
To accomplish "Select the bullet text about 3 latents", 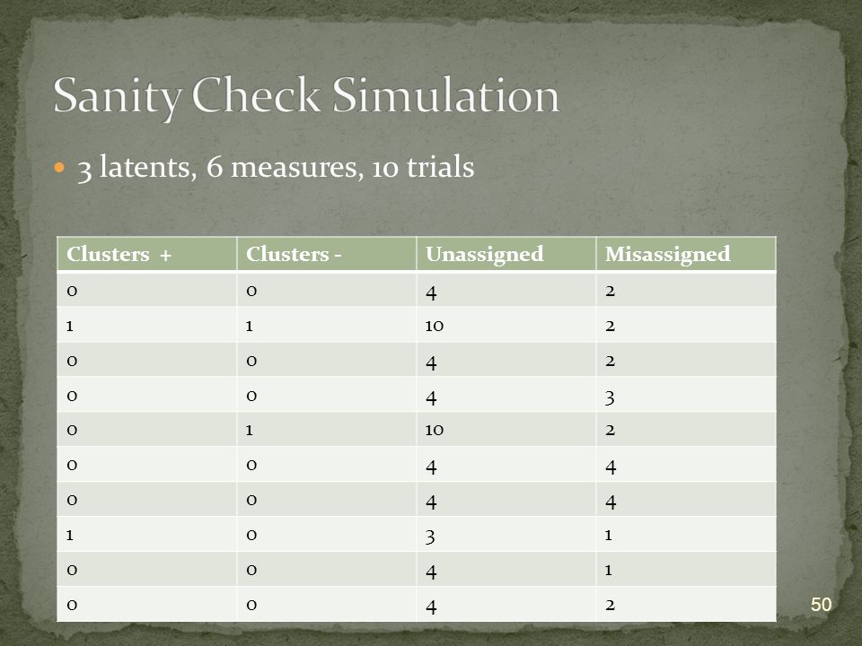I will [276, 167].
